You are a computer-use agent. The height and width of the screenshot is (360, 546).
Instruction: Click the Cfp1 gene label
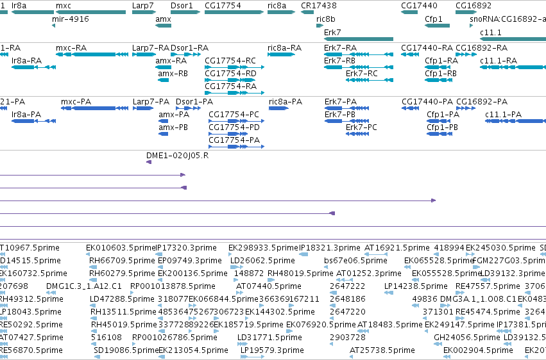point(434,19)
